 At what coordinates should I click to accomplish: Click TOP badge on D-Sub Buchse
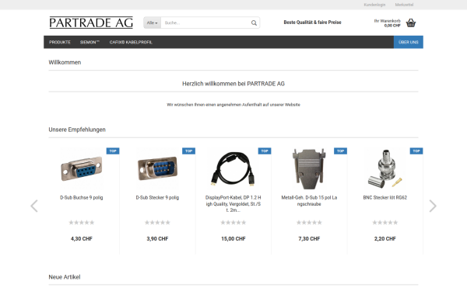click(x=113, y=151)
